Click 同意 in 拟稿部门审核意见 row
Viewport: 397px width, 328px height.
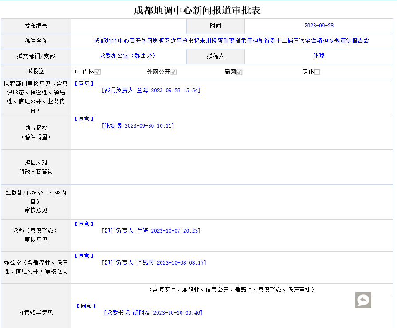click(84, 83)
